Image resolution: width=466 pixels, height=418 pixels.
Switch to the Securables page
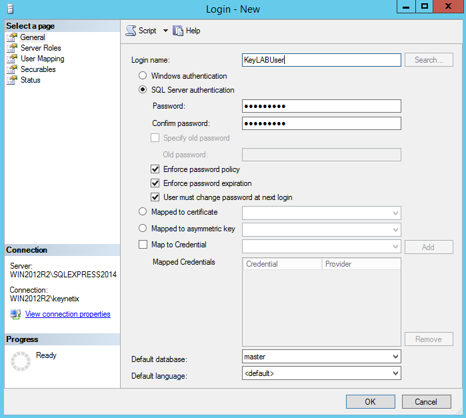[38, 69]
